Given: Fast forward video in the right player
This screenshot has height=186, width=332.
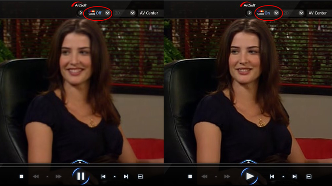Looking at the screenshot, I should pos(227,176).
